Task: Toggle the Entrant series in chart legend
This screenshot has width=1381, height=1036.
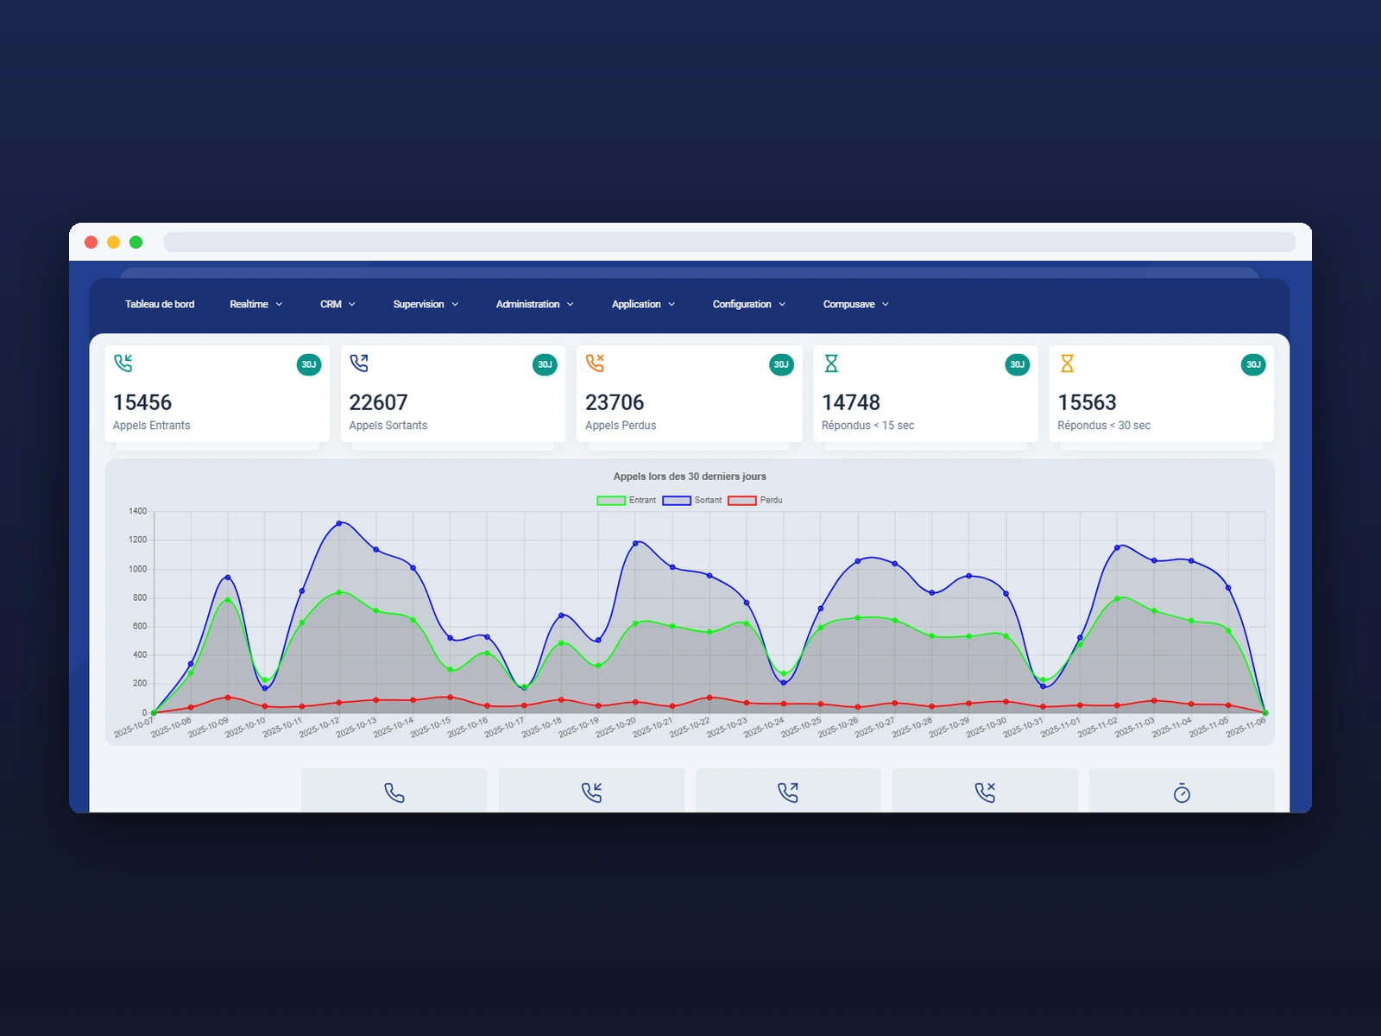Action: point(627,501)
